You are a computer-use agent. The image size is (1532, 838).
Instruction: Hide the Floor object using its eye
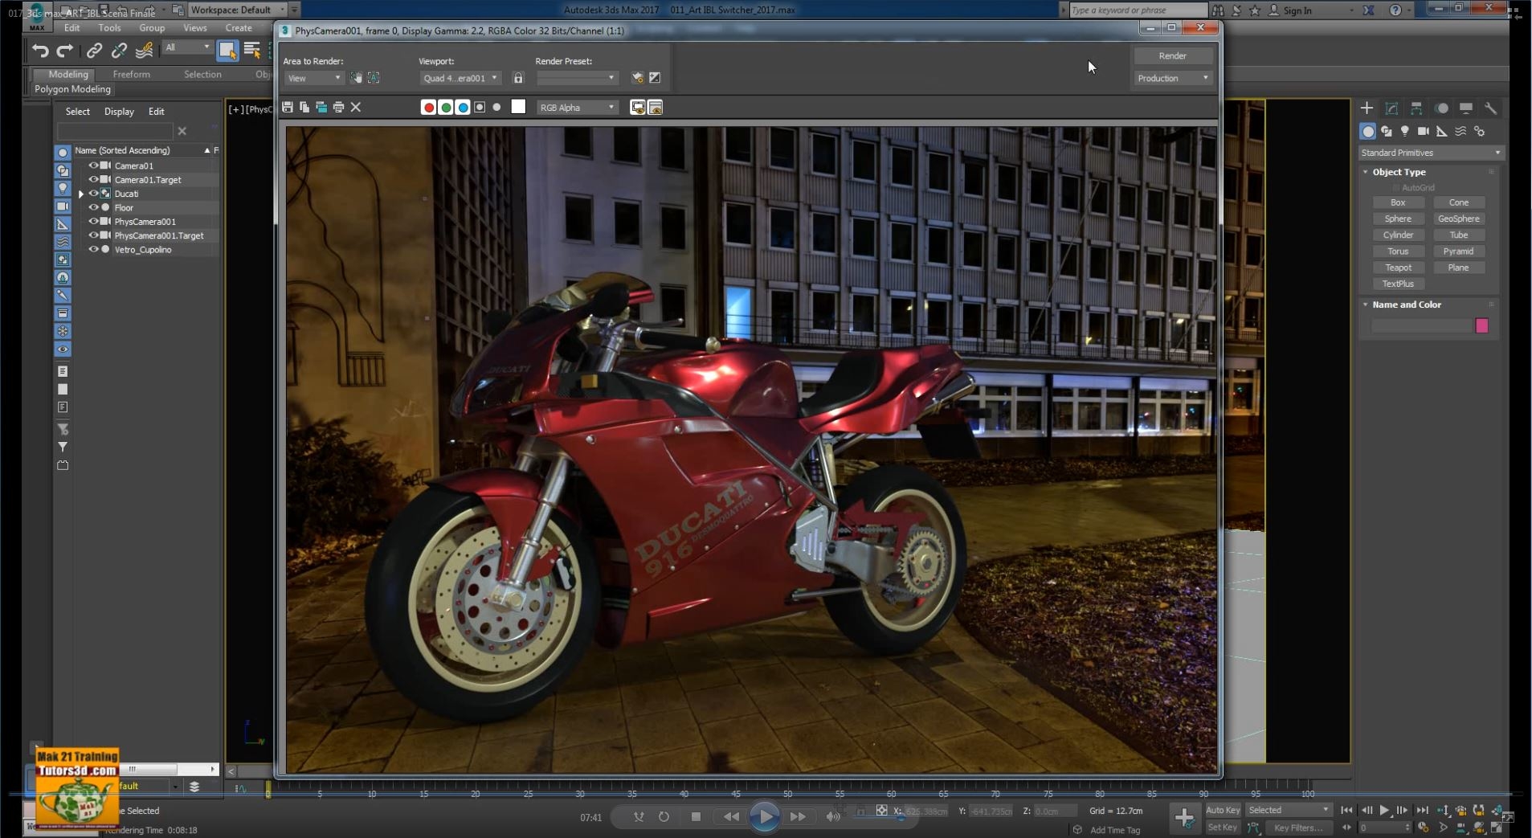point(93,207)
